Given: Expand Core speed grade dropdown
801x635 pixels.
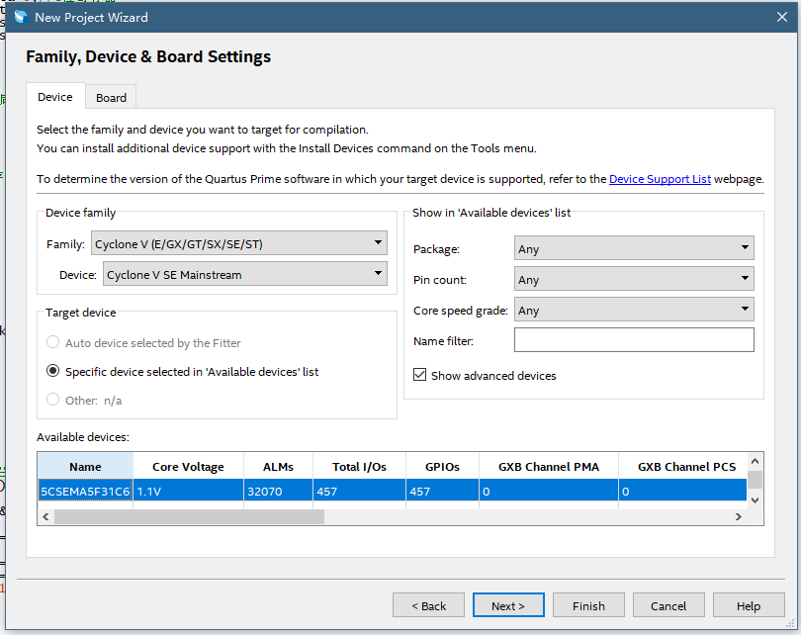Looking at the screenshot, I should pos(634,311).
